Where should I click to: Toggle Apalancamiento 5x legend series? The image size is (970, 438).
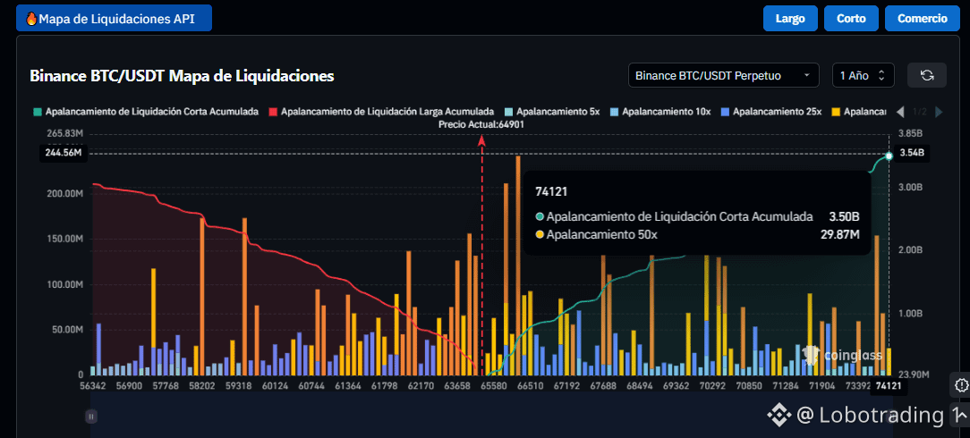(x=552, y=112)
